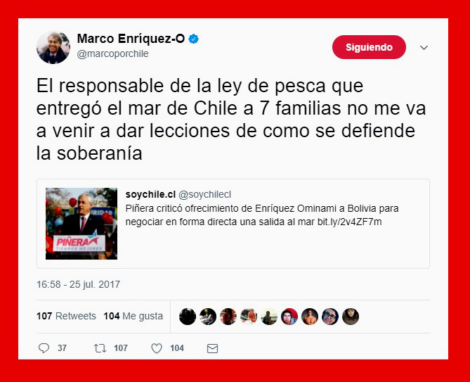
Task: Open the last liker avatar in row
Action: point(351,317)
